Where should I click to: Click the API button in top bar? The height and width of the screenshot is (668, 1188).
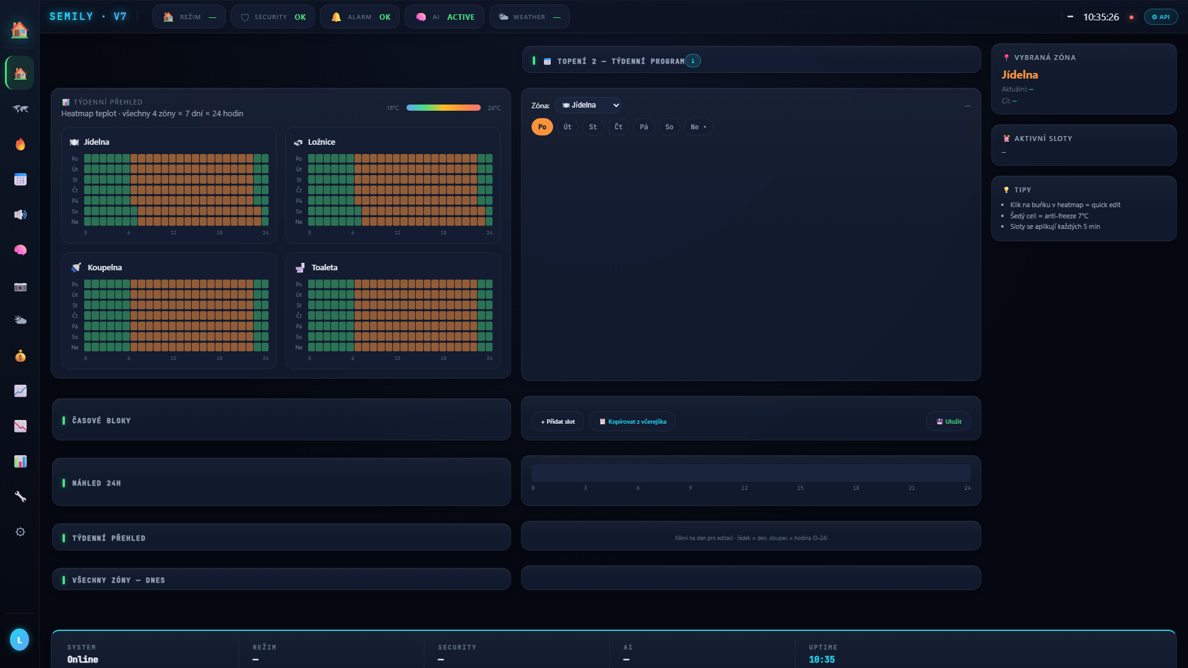[1161, 17]
